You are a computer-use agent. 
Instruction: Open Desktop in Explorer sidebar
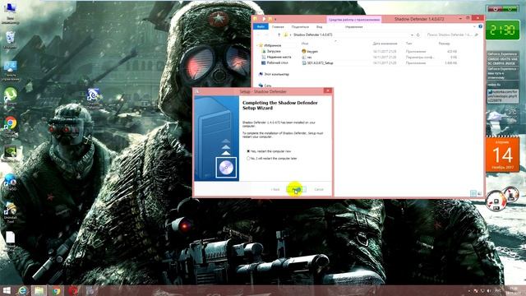coord(277,62)
